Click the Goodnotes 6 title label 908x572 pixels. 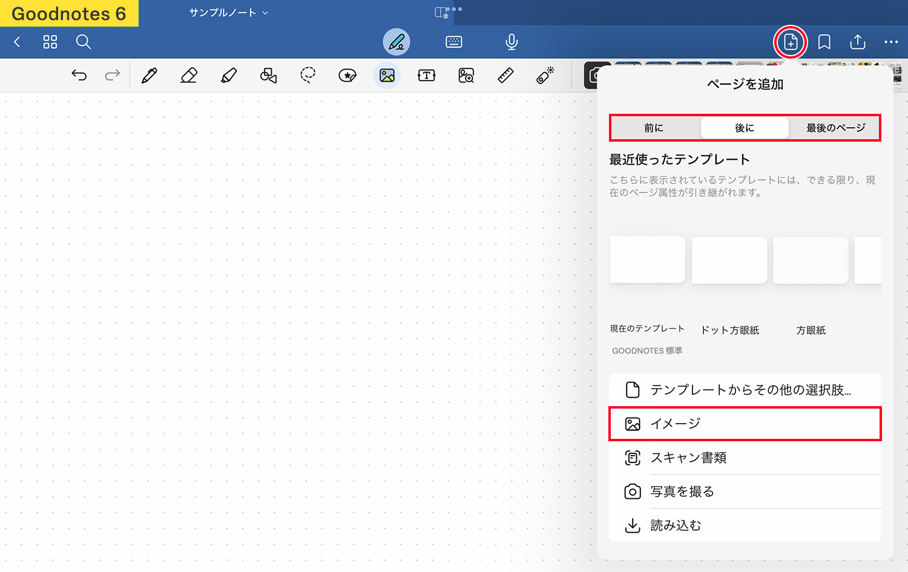[x=69, y=13]
